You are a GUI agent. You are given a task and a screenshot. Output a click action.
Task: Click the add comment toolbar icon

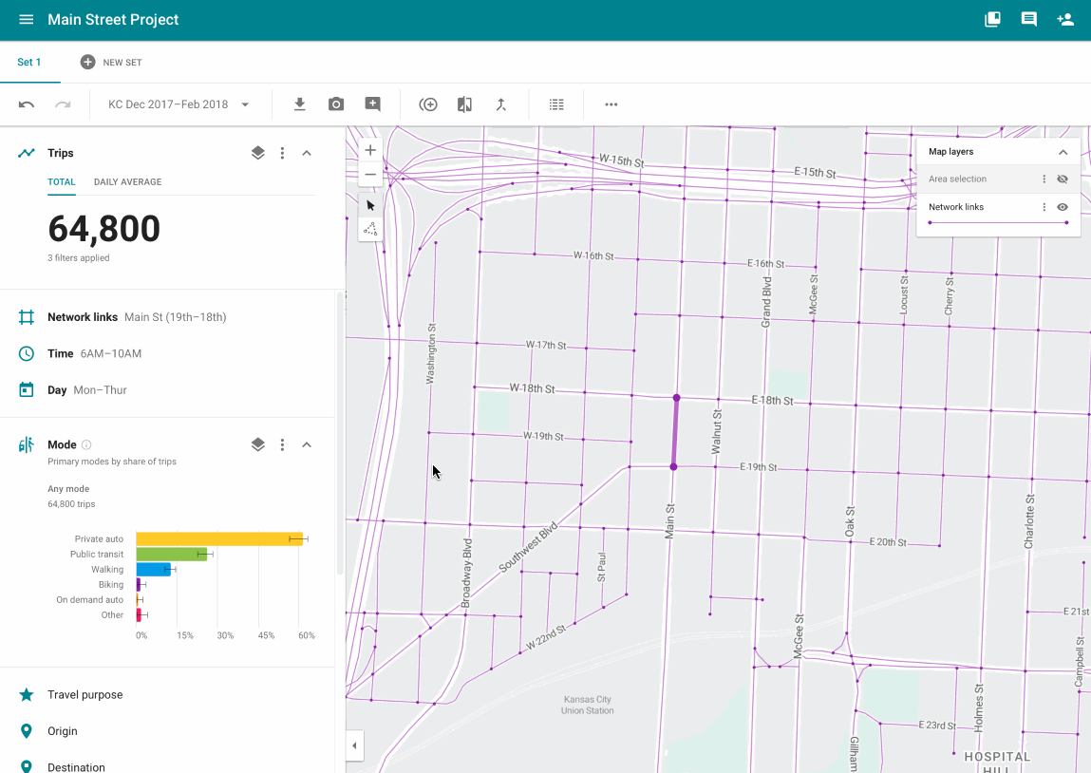(x=373, y=104)
